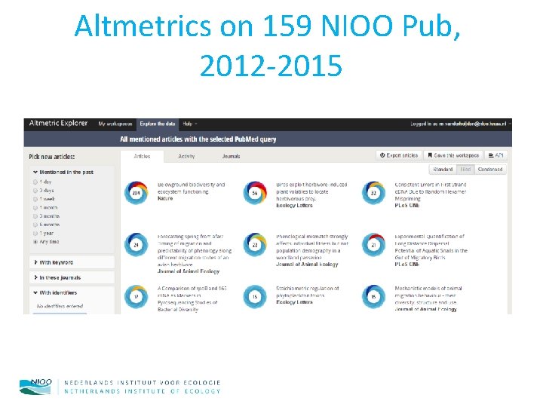Image resolution: width=543 pixels, height=407 pixels.
Task: Collapse the 'Mentioned in the past' section
Action: [x=63, y=172]
